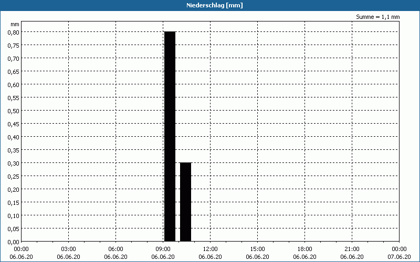This screenshot has width=420, height=262.
Task: Click the 18:00 time axis label
Action: [304, 249]
